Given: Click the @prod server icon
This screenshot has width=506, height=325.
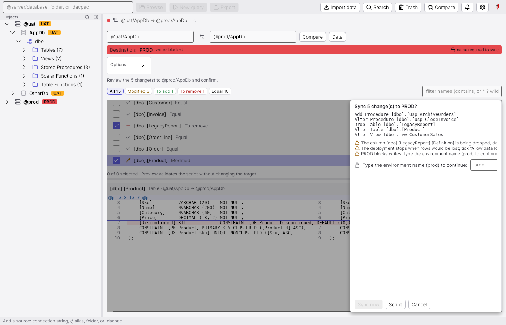Looking at the screenshot, I should click(18, 102).
